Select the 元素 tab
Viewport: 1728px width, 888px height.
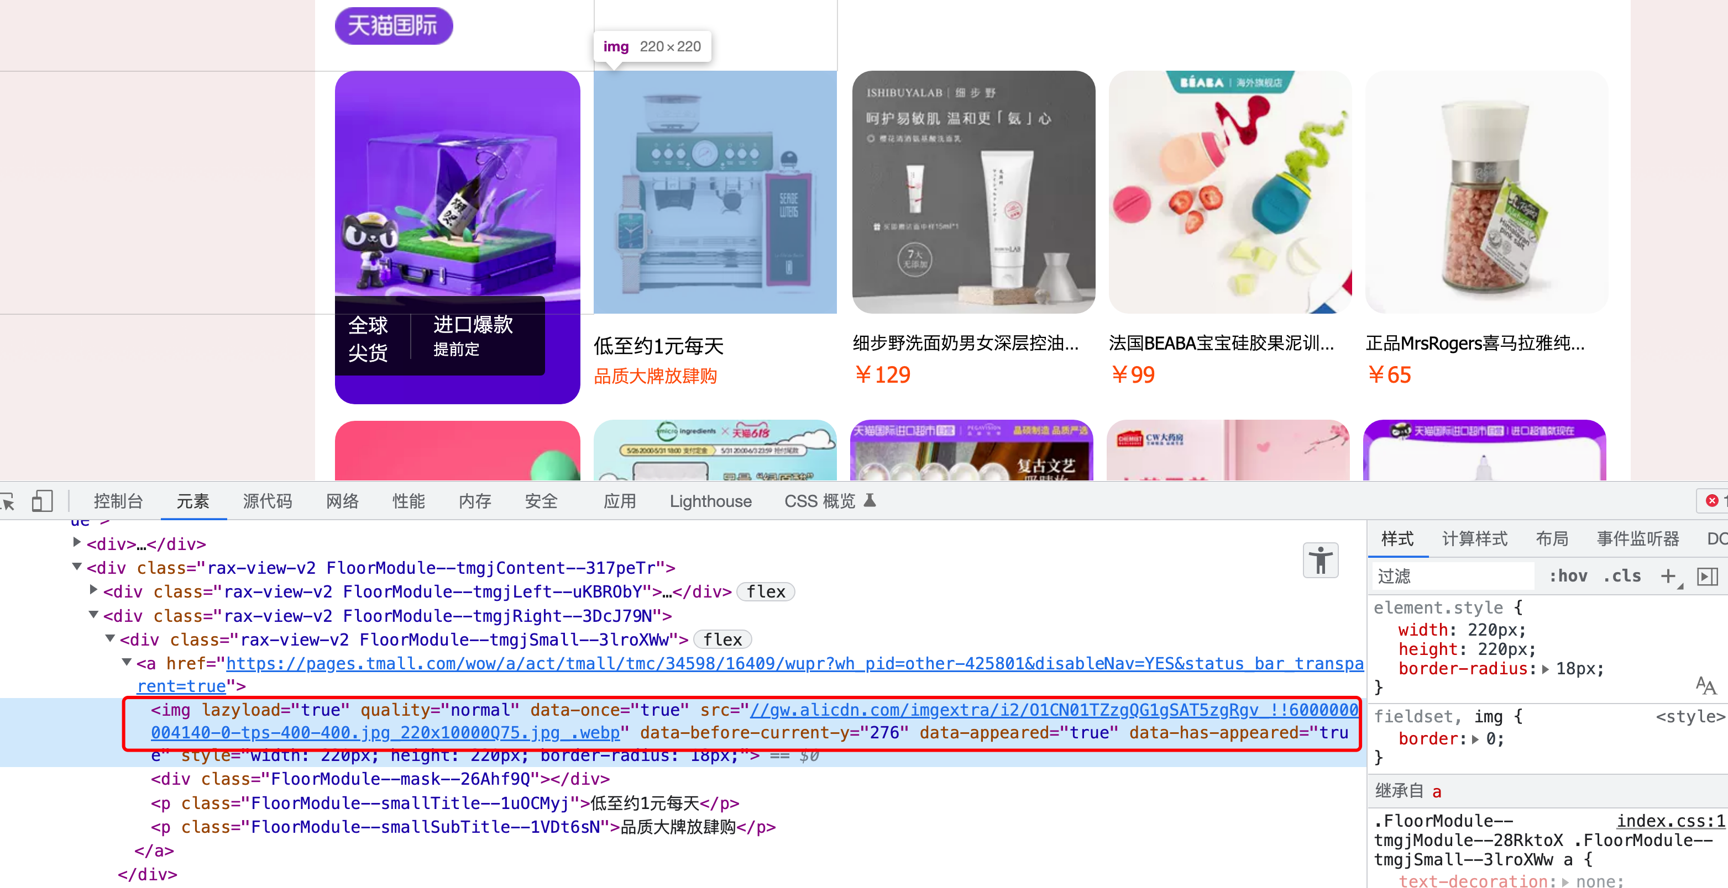pyautogui.click(x=193, y=501)
